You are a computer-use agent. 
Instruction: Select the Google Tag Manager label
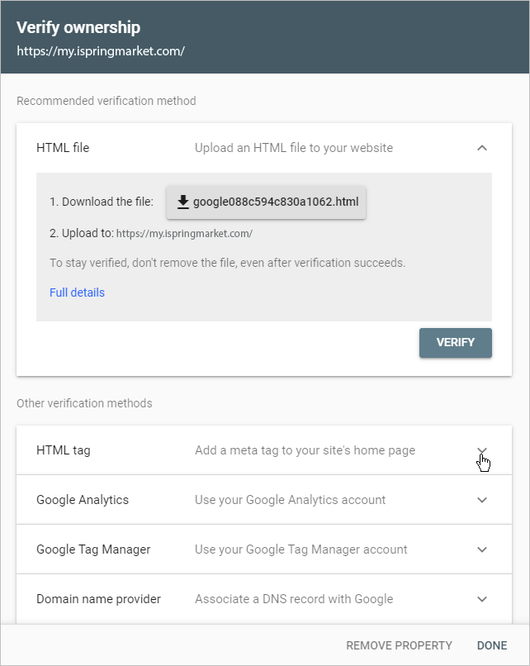tap(93, 549)
